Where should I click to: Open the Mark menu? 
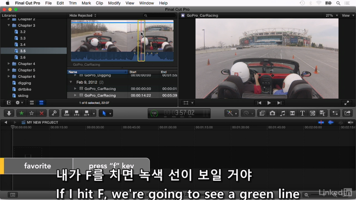(86, 3)
